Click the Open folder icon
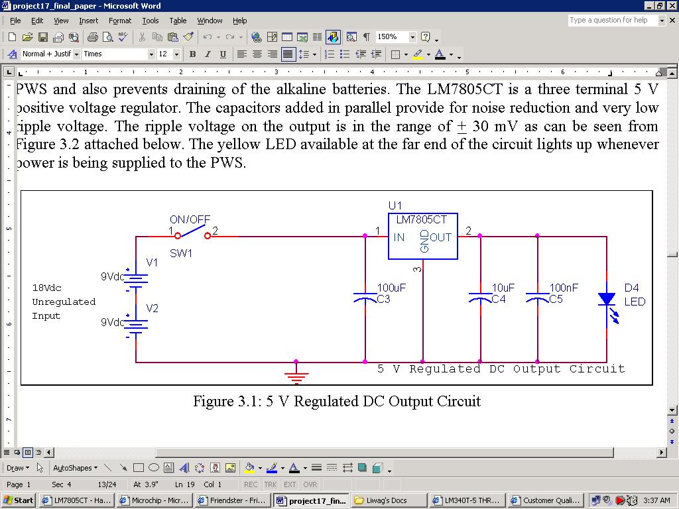This screenshot has height=509, width=679. tap(27, 37)
